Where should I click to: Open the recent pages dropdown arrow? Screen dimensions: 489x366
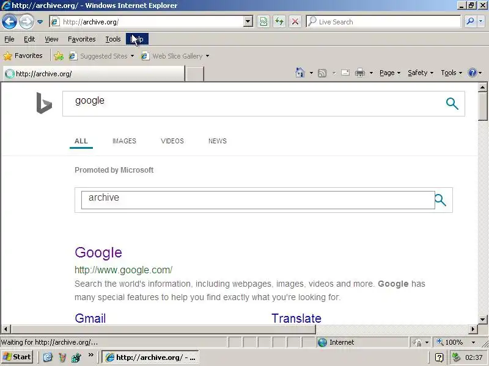40,22
